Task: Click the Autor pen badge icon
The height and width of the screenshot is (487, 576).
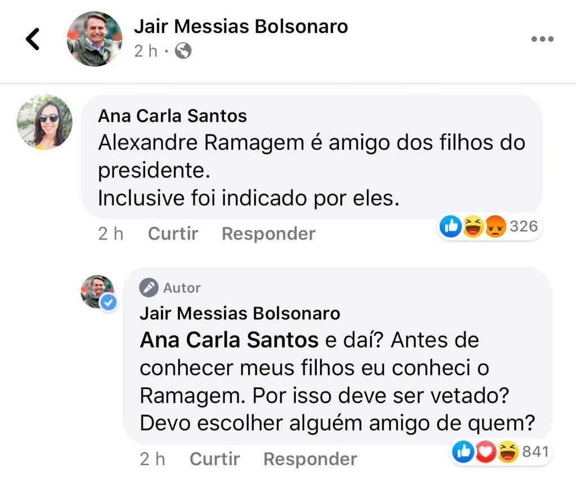Action: 149,288
